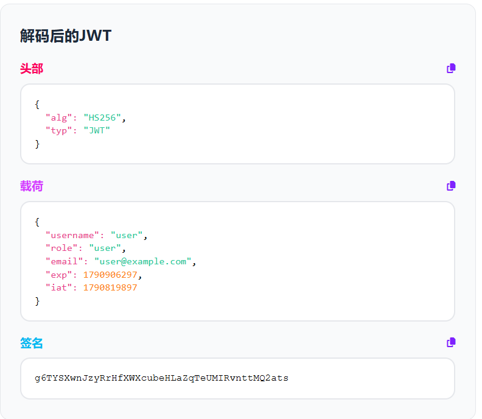482x419 pixels.
Task: Select the username value "user"
Action: coord(127,235)
